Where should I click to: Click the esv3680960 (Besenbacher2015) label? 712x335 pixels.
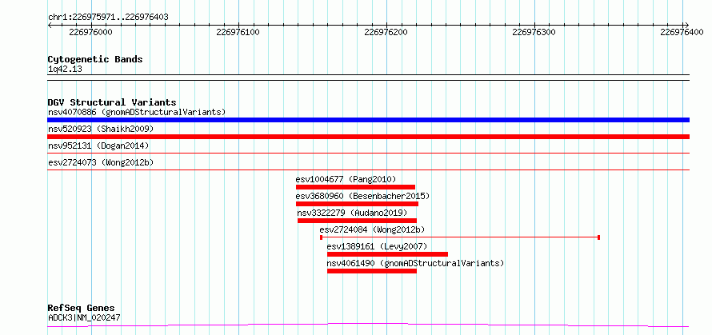[362, 196]
